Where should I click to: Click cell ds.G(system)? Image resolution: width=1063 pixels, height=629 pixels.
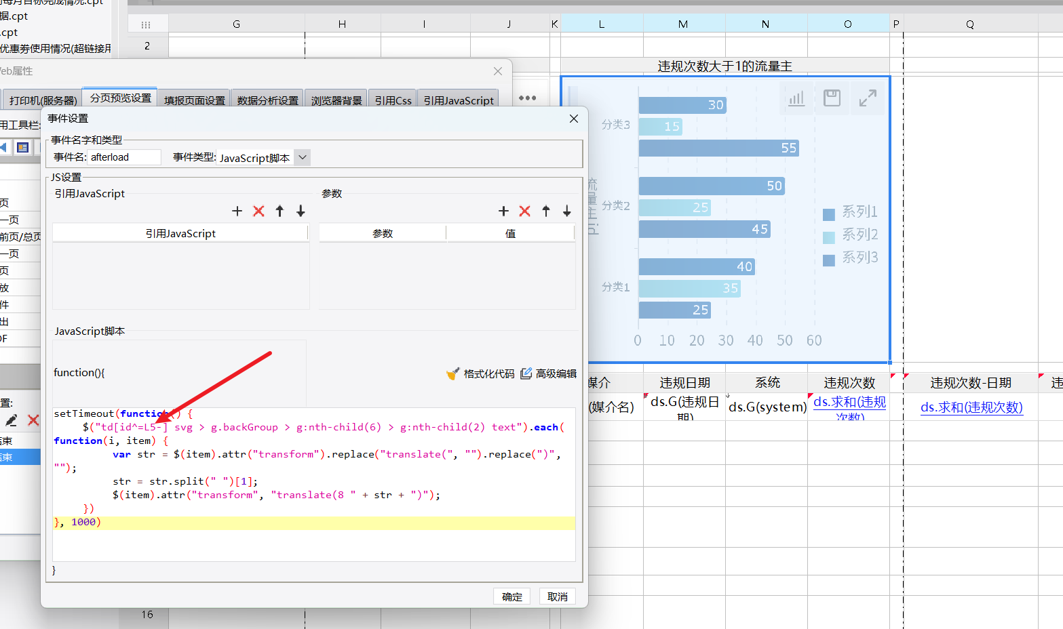pos(767,407)
